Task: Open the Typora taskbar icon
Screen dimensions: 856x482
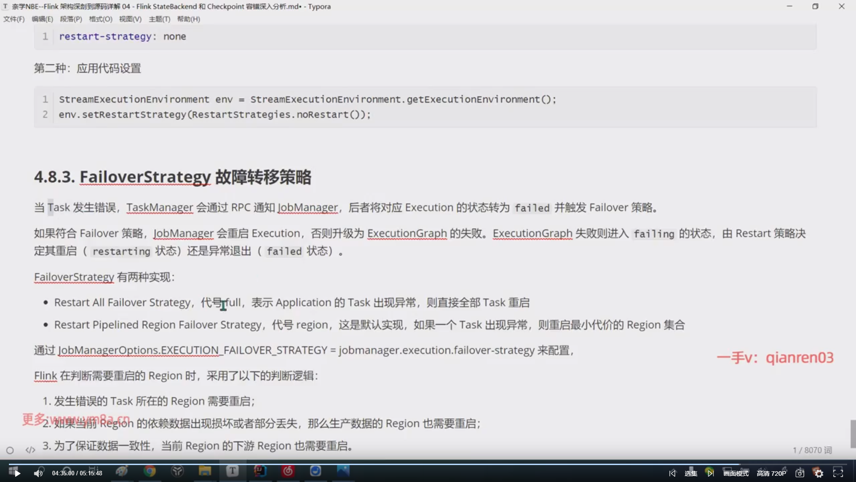Action: [232, 471]
